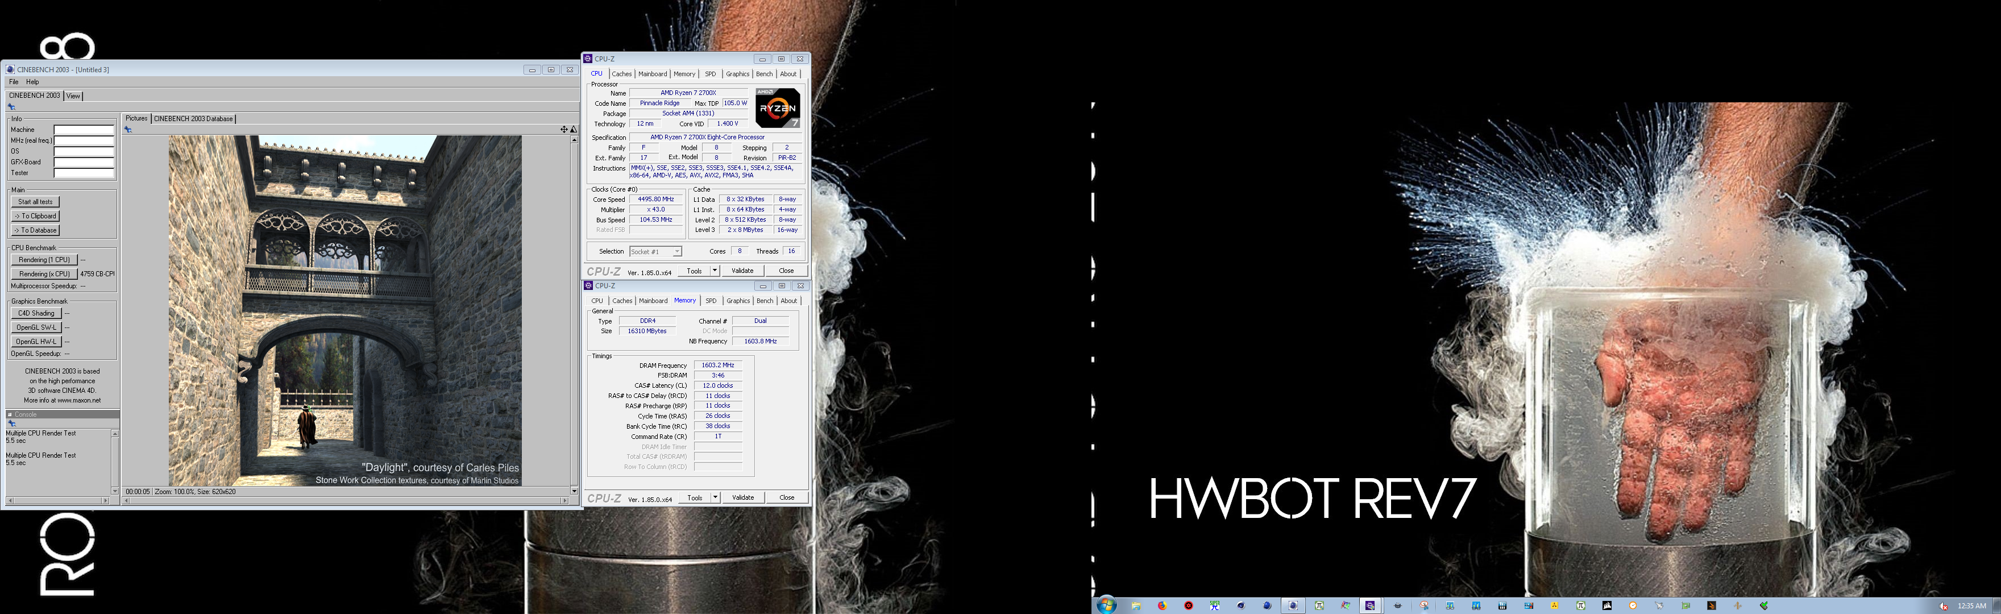Run the Rendering (1 CPU) benchmark

tap(44, 260)
